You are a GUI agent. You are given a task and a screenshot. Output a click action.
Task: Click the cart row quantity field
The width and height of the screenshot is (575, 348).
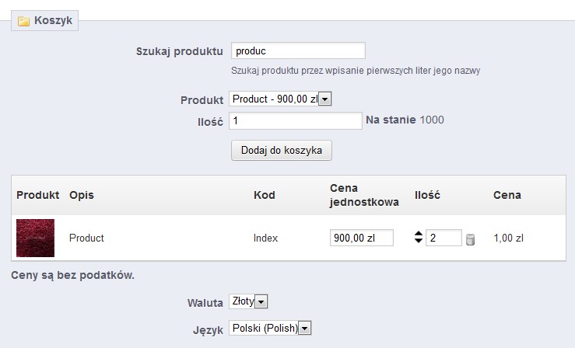pos(444,238)
